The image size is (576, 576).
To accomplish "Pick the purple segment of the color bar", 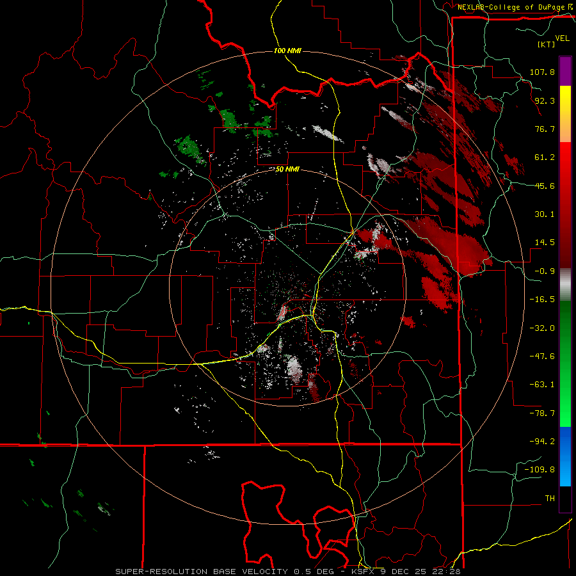I will tap(565, 71).
